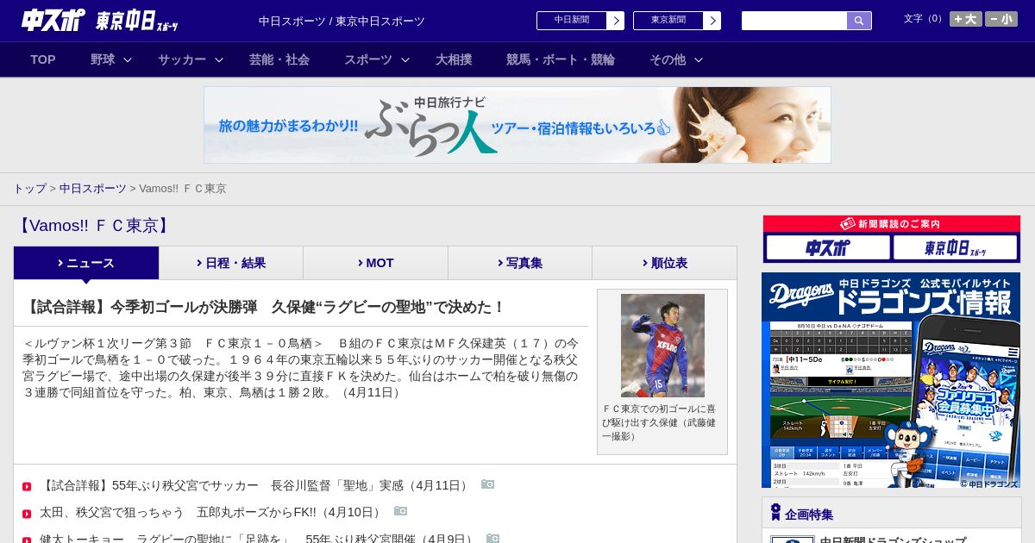Open 東京中日スポーツ subscription button in sidebar
Viewport: 1035px width, 543px height.
point(955,248)
